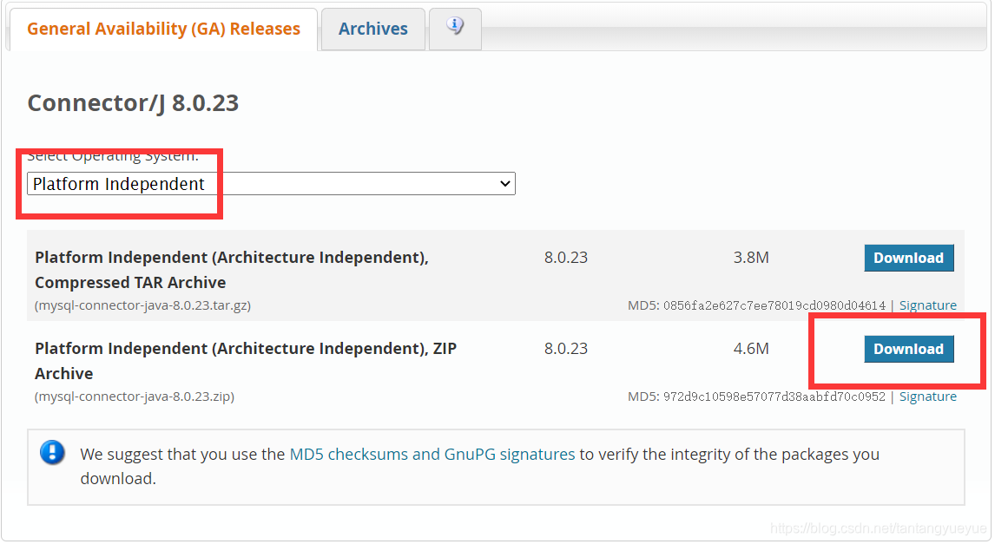The image size is (995, 544).
Task: Click the blue exclamation notice icon
Action: [52, 453]
